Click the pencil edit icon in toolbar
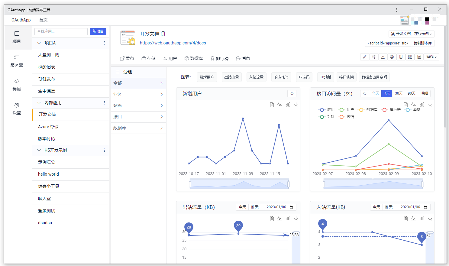This screenshot has height=266, width=449. tap(365, 57)
